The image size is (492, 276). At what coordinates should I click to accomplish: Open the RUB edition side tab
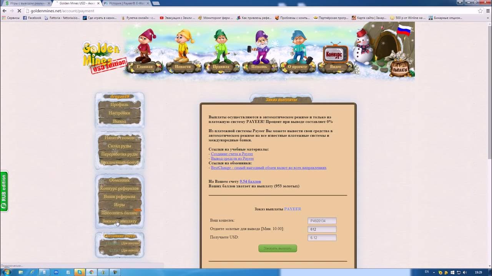(4, 191)
